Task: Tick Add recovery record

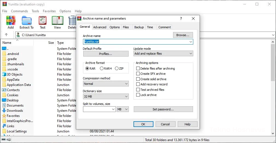Action: point(138,84)
